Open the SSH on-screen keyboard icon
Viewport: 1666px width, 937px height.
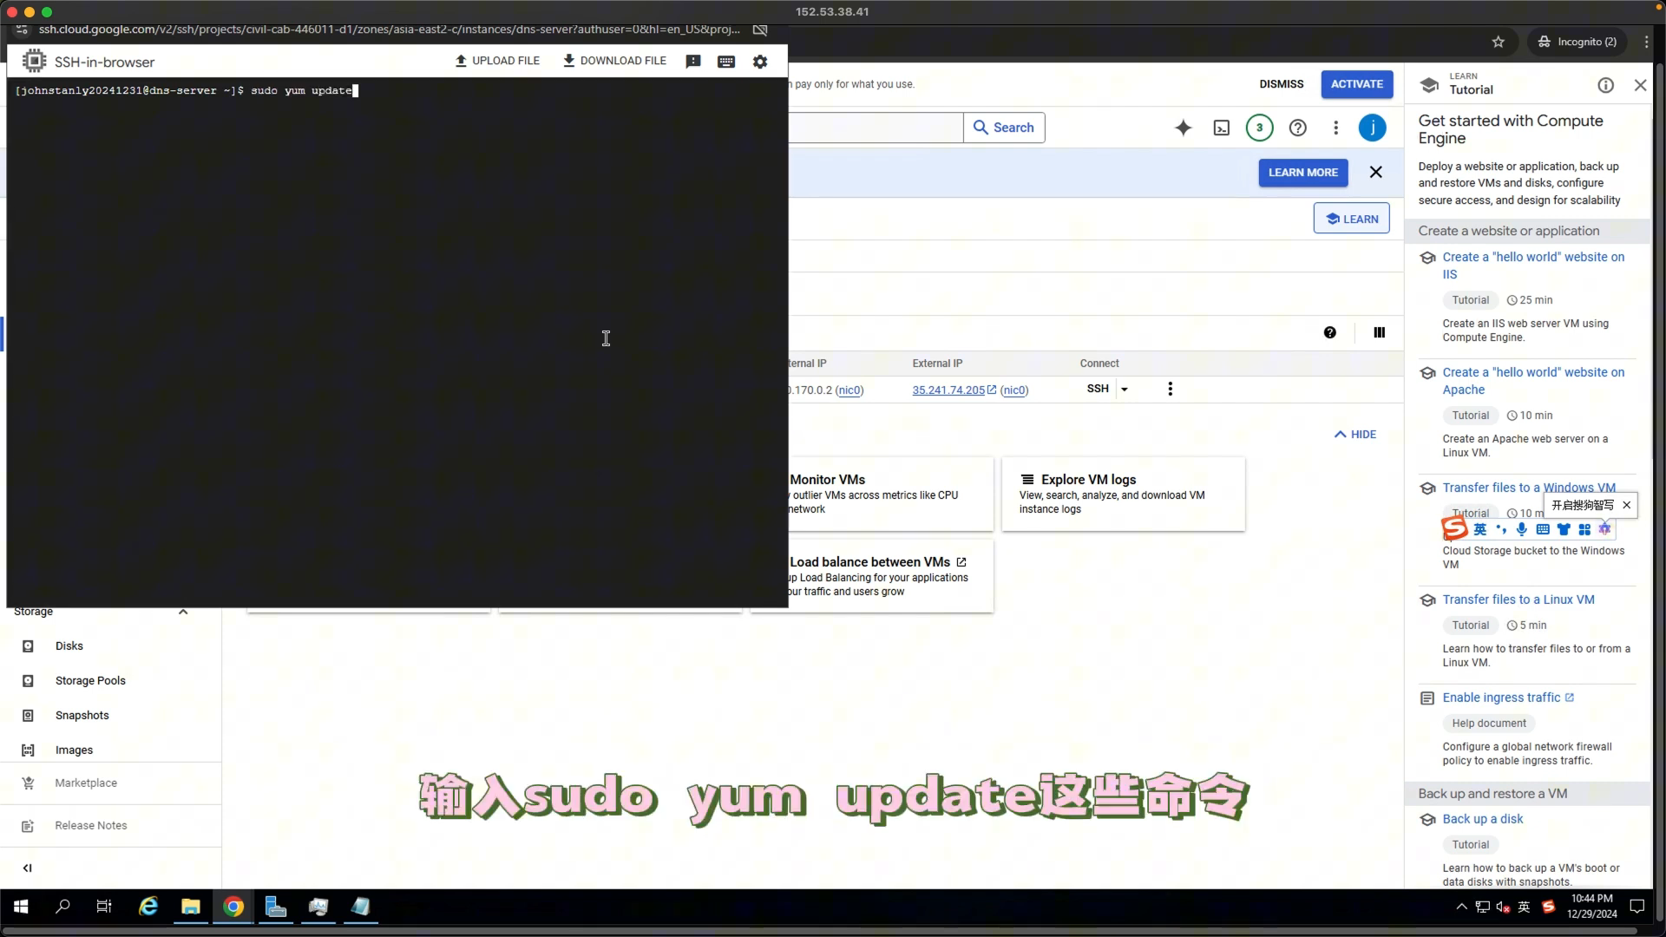[726, 62]
